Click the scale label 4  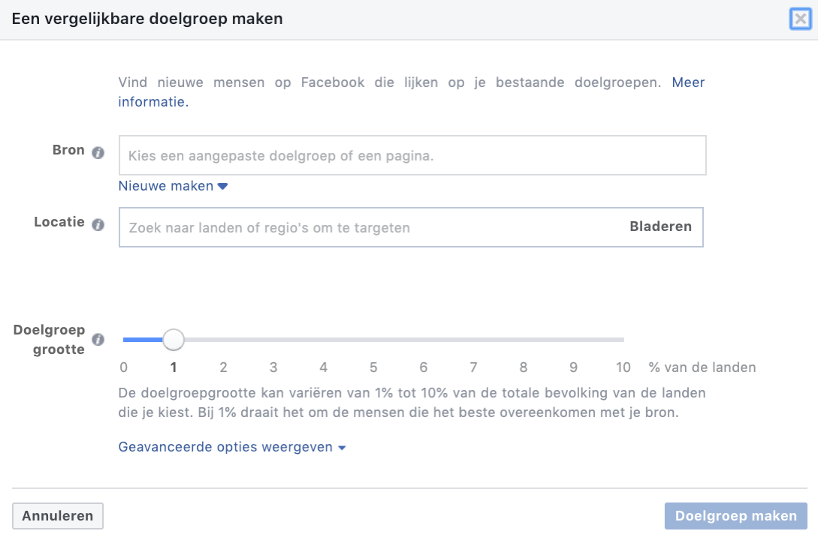(324, 367)
